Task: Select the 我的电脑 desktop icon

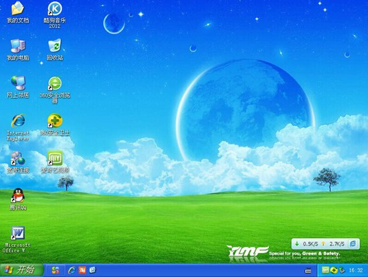Action: pyautogui.click(x=17, y=50)
